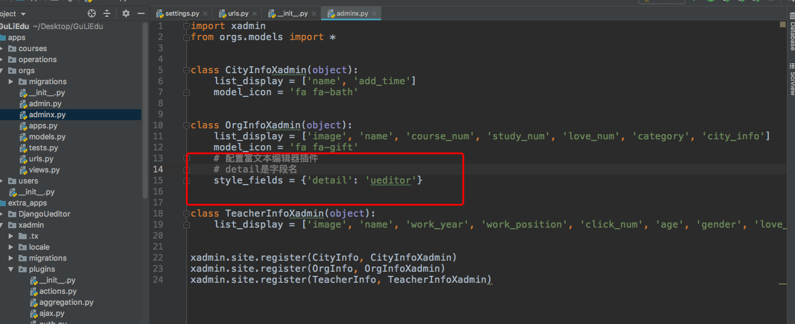This screenshot has height=324, width=795.
Task: Close the urls.py editor tab
Action: (255, 13)
